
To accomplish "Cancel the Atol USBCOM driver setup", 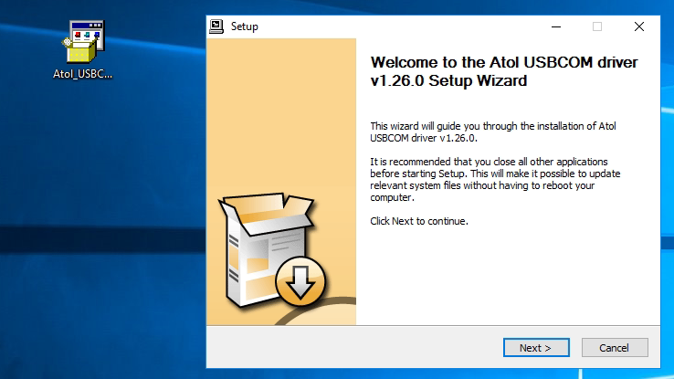I will [x=612, y=347].
